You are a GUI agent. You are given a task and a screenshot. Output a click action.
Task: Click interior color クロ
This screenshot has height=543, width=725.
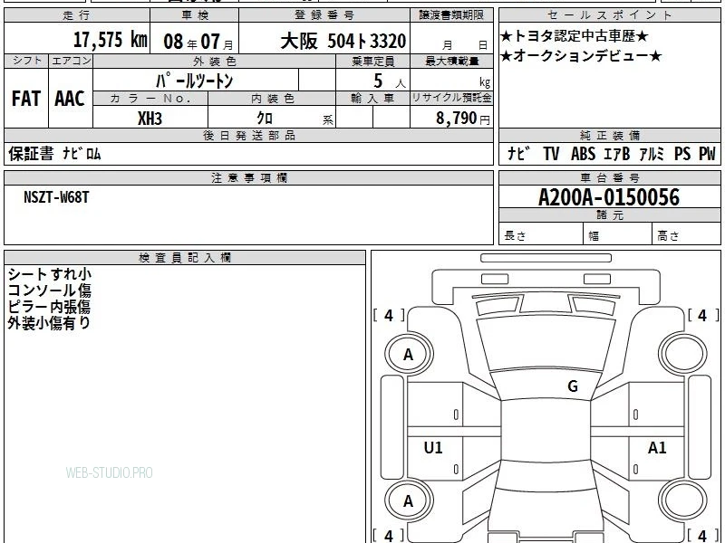265,119
